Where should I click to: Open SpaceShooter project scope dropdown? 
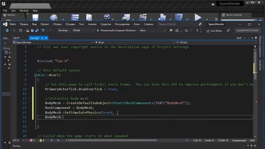53,42
